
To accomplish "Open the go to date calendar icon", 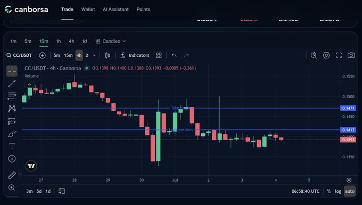I will (x=62, y=191).
